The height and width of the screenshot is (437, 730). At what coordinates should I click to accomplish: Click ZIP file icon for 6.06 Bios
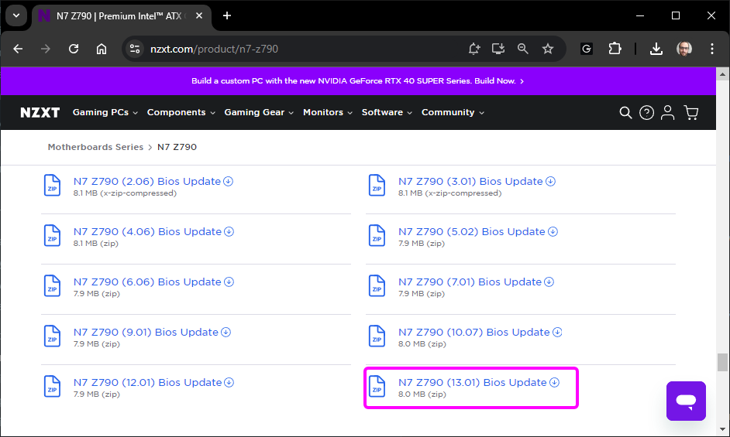(x=52, y=286)
